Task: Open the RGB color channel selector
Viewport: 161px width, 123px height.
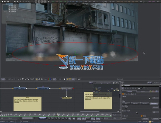Action: [x=49, y=79]
